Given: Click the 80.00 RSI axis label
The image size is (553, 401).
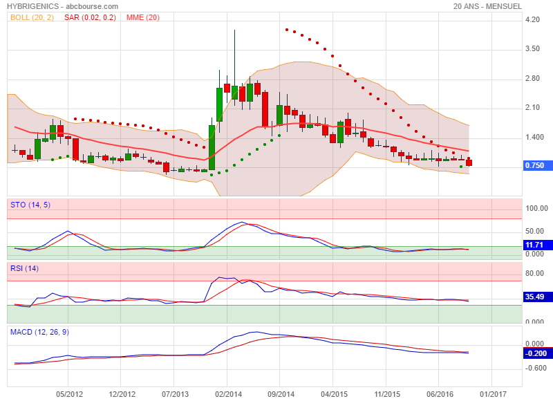Looking at the screenshot, I should 534,273.
